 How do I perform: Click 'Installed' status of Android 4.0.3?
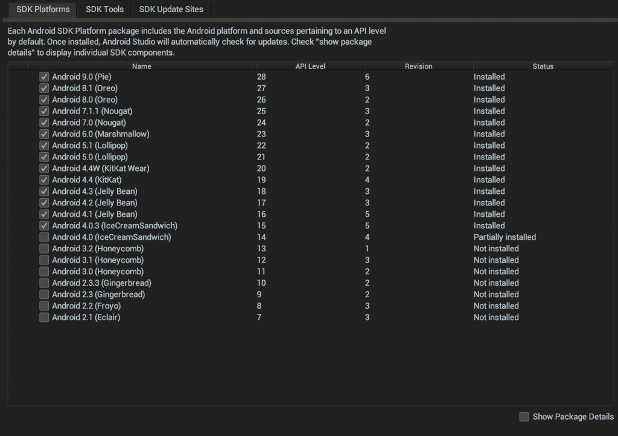pyautogui.click(x=489, y=225)
